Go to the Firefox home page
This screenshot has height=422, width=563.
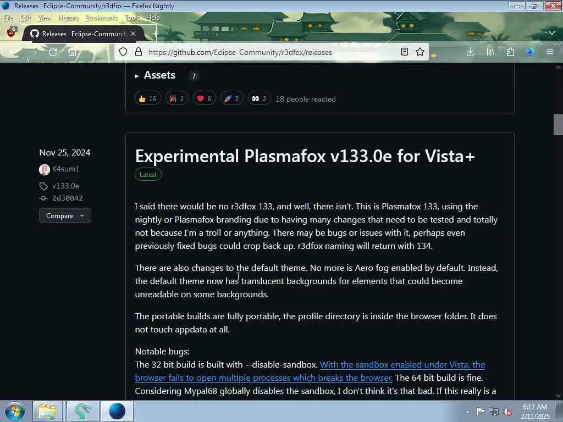point(72,52)
